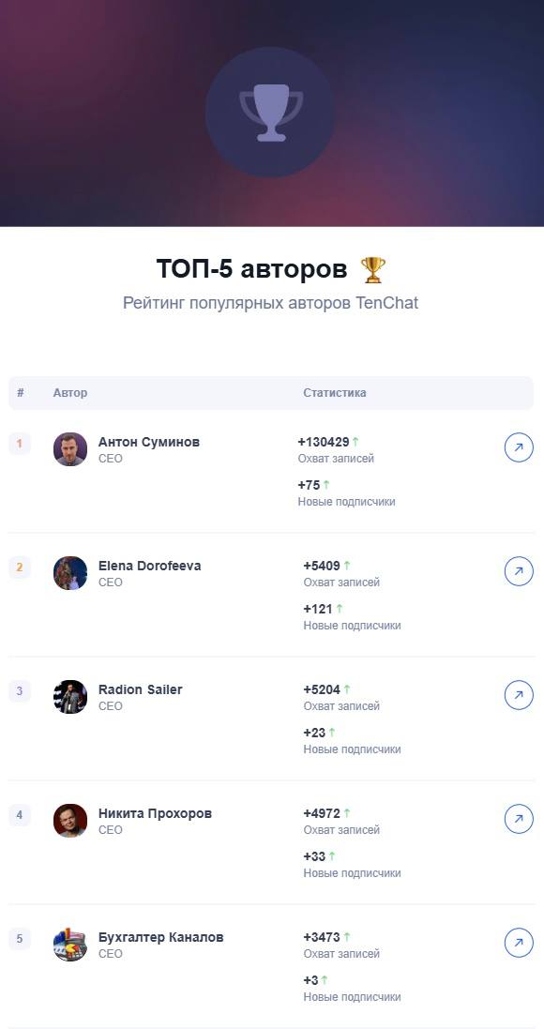This screenshot has height=1029, width=544.
Task: Click the trophy emoji in the ТОП-5 title
Action: pyautogui.click(x=372, y=266)
